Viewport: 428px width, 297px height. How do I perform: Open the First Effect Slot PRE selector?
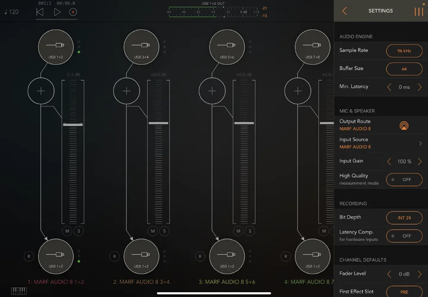[x=404, y=292]
